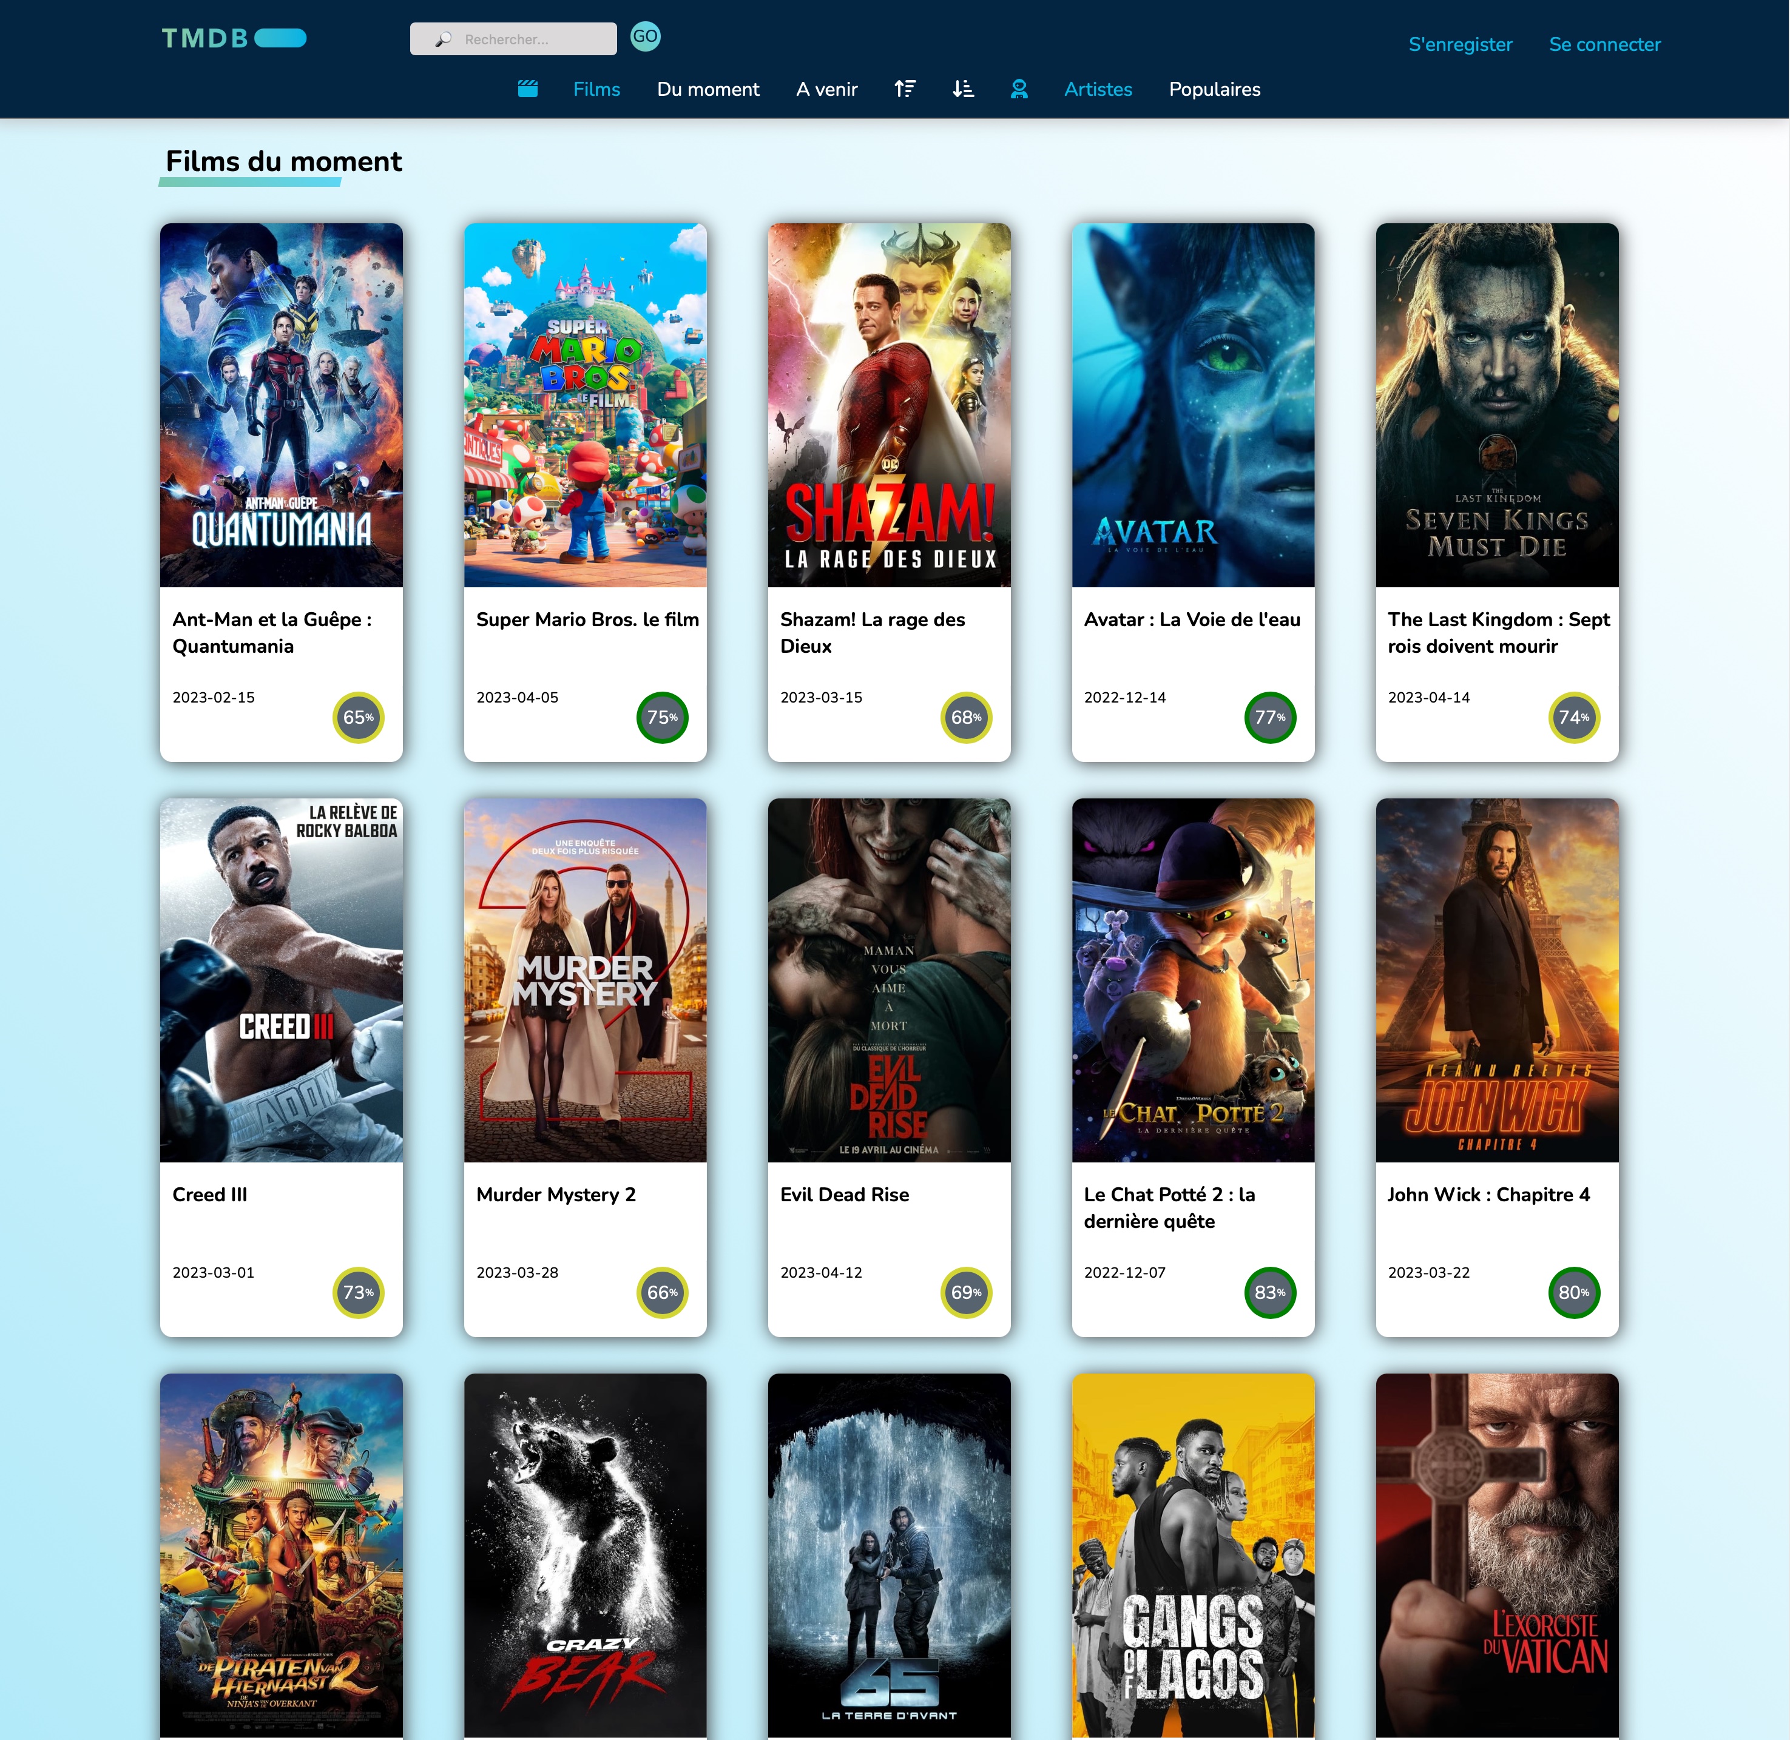This screenshot has width=1790, height=1740.
Task: Open the Films menu item
Action: point(596,90)
